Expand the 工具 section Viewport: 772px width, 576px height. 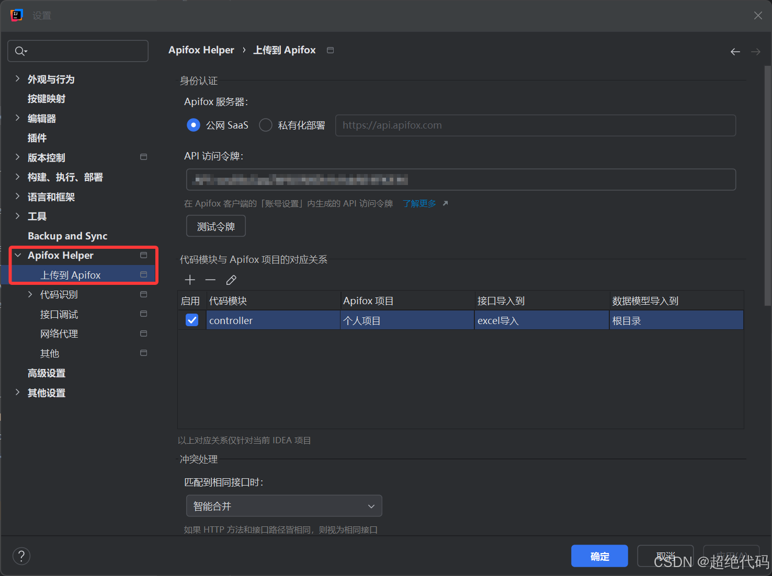click(x=17, y=216)
